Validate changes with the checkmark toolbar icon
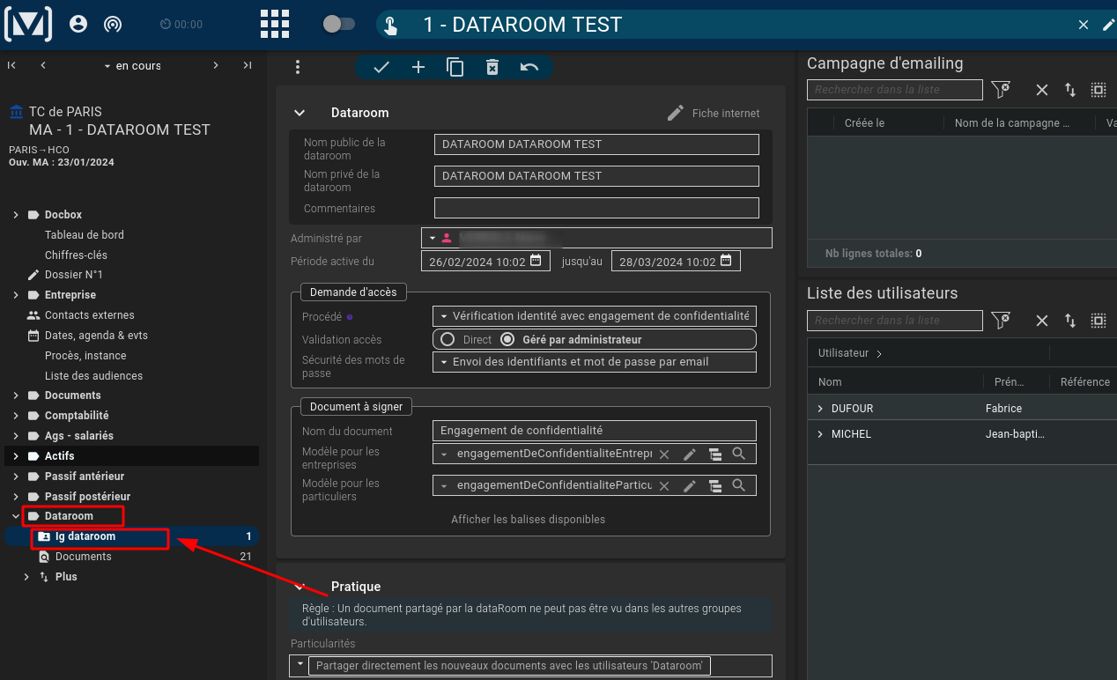 [381, 67]
